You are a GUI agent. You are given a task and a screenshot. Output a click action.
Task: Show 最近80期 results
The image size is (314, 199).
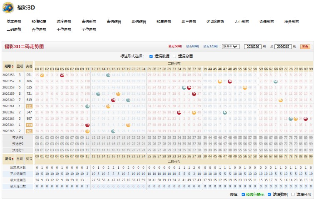click(192, 47)
